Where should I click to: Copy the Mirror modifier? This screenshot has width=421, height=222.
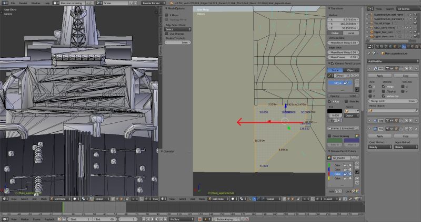point(406,76)
